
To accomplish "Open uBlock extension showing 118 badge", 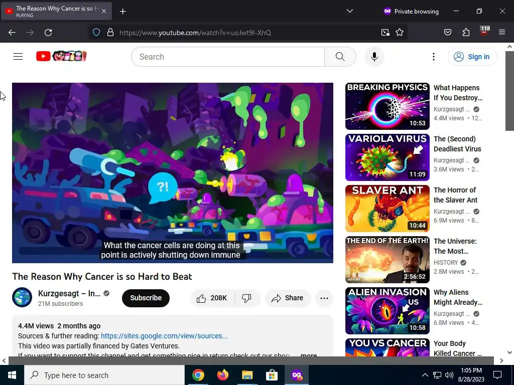I will tap(484, 32).
